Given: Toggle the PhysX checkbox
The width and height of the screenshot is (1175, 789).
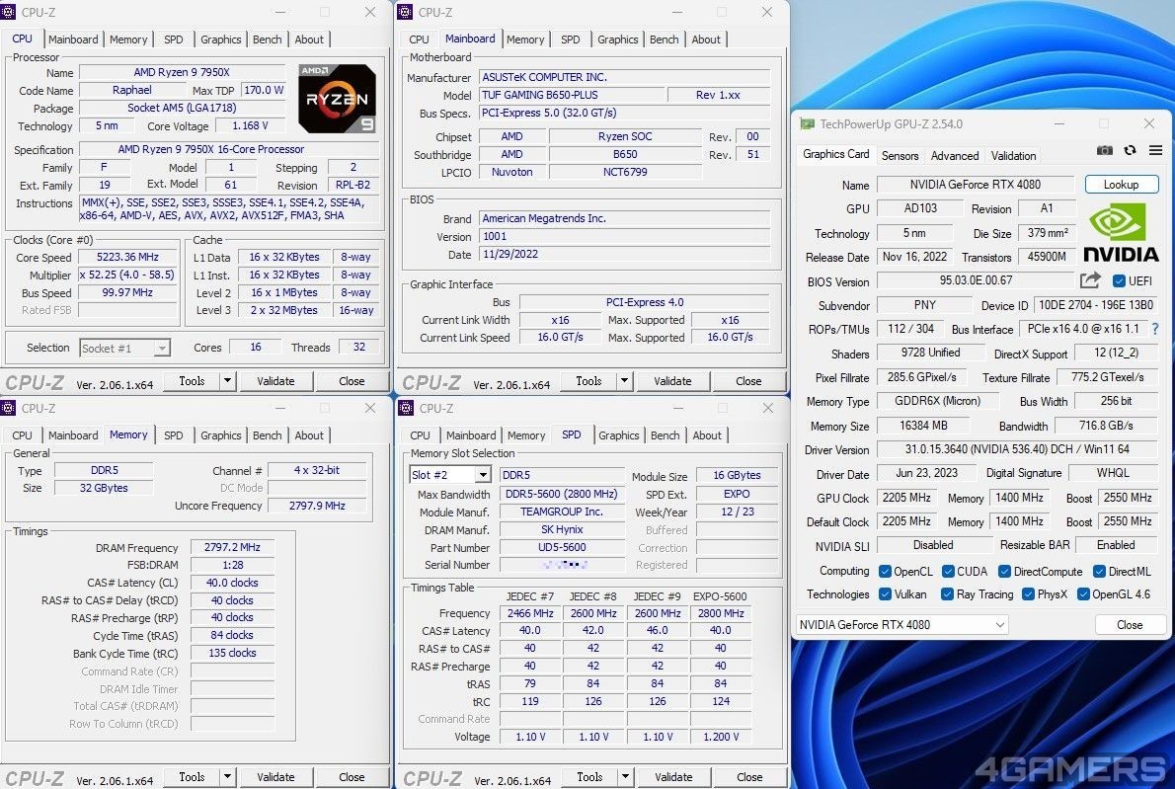Looking at the screenshot, I should pyautogui.click(x=1028, y=594).
